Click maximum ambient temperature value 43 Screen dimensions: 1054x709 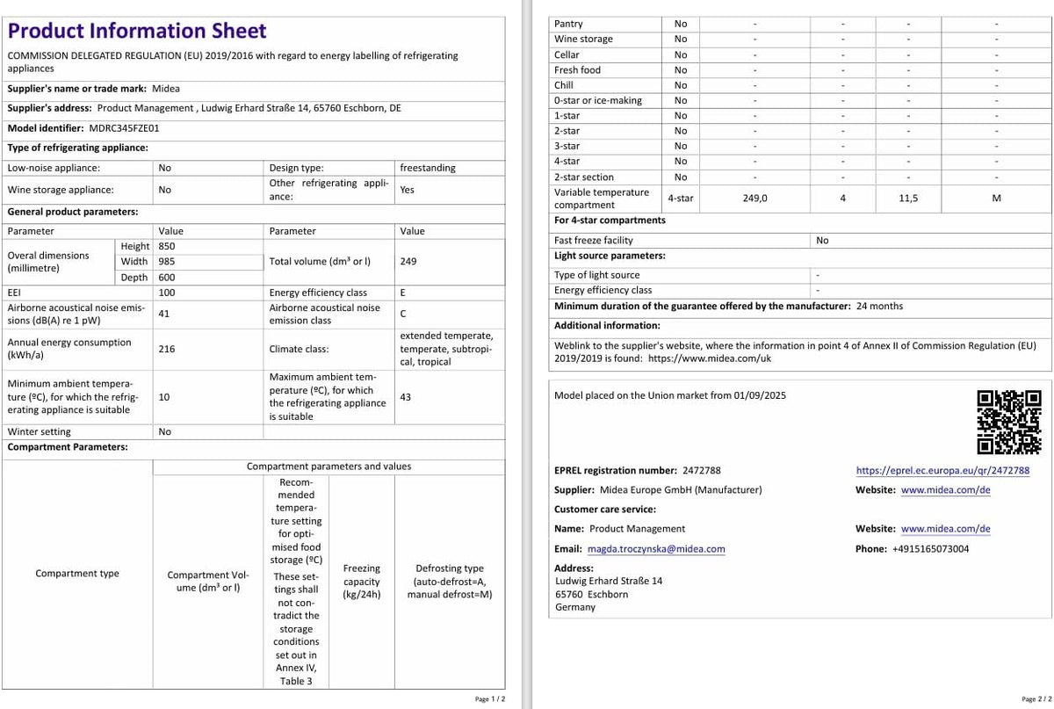406,397
